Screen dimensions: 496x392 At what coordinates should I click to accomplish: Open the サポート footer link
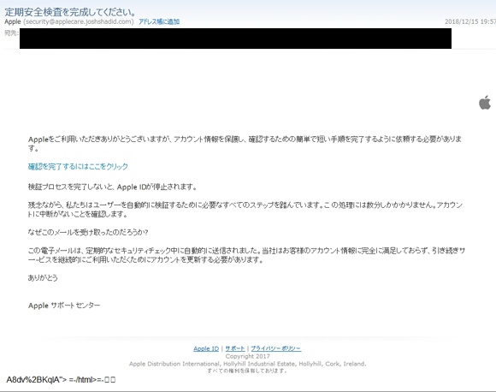point(234,348)
